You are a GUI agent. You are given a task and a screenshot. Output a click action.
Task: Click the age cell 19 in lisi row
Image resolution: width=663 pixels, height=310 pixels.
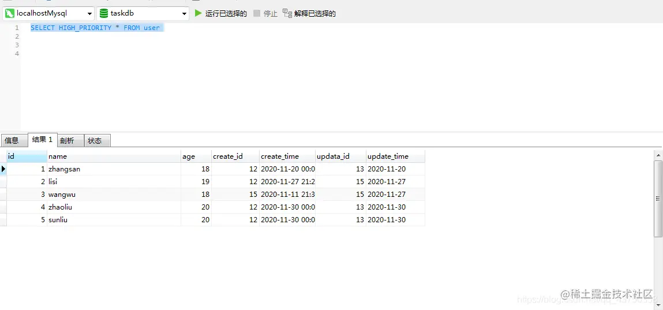tap(196, 182)
